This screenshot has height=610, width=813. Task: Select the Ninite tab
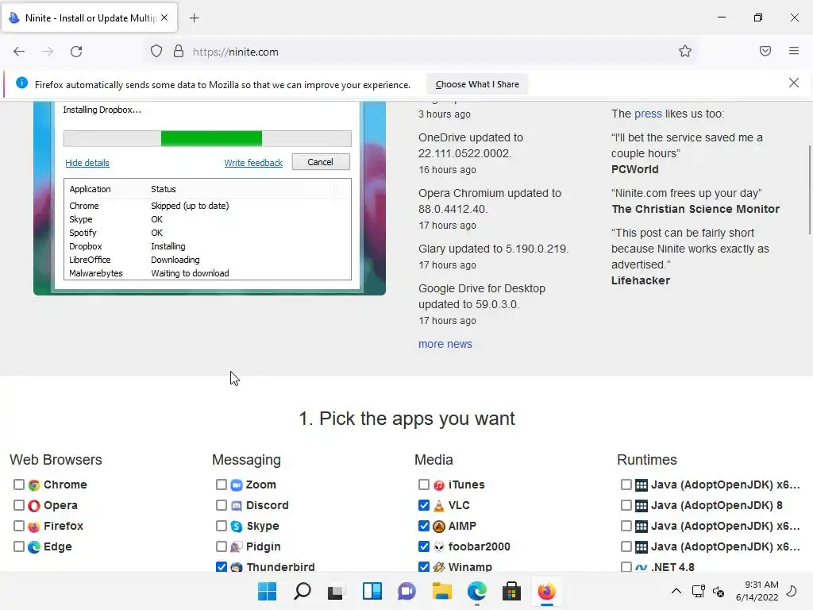point(89,18)
